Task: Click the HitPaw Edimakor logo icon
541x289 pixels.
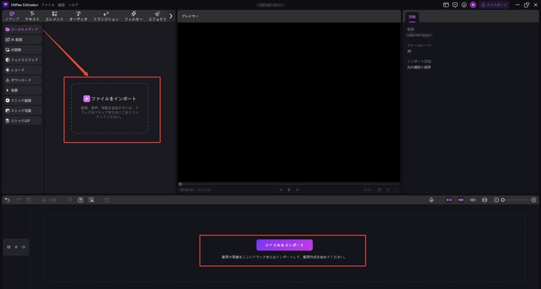Action: pos(5,5)
